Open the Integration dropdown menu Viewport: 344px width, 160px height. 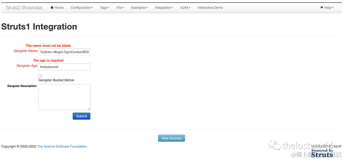(164, 8)
